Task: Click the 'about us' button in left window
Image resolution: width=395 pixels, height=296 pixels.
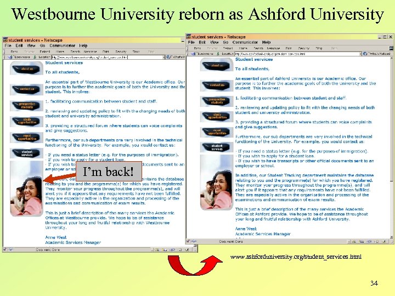Action: point(27,69)
